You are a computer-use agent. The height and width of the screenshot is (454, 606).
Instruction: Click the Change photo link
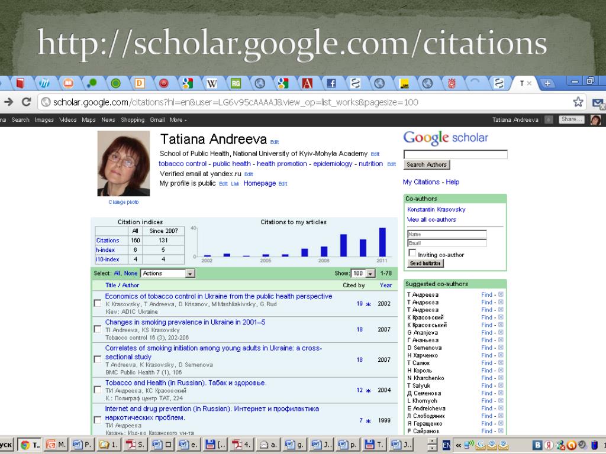point(123,202)
